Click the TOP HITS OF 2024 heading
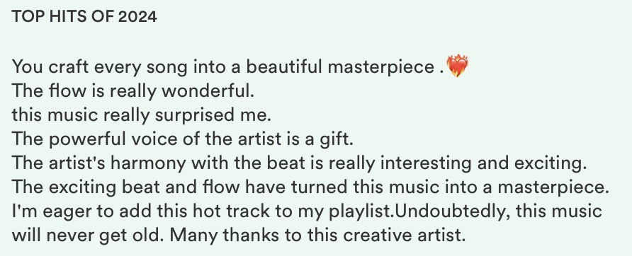This screenshot has width=632, height=256. (84, 16)
